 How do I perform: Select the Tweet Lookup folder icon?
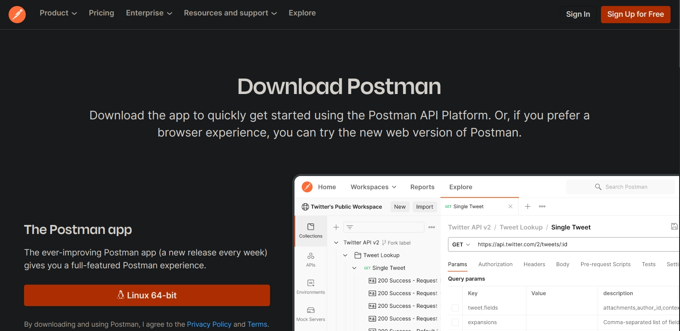coord(358,255)
